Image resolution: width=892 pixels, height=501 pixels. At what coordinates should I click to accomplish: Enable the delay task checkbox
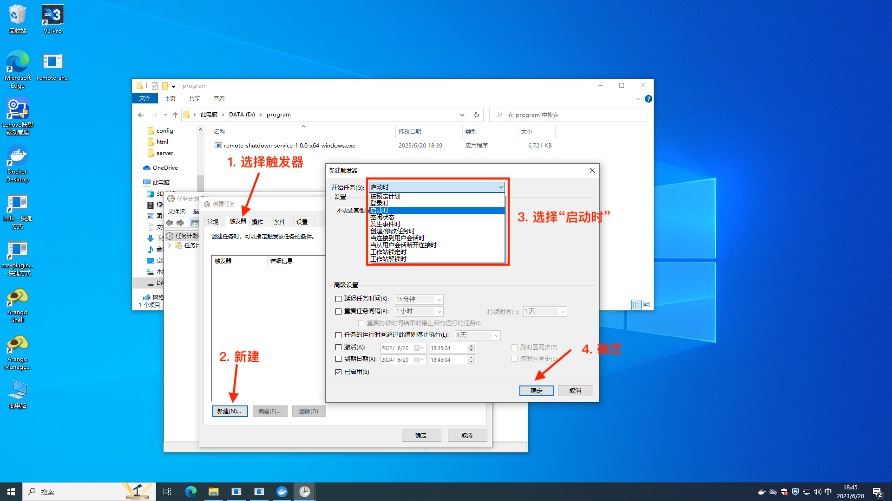point(338,299)
